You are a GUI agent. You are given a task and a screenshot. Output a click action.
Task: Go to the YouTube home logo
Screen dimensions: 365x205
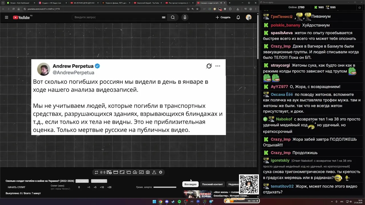(21, 17)
